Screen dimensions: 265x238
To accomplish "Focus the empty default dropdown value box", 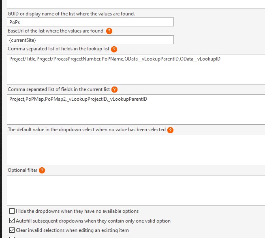I will point(136,150).
